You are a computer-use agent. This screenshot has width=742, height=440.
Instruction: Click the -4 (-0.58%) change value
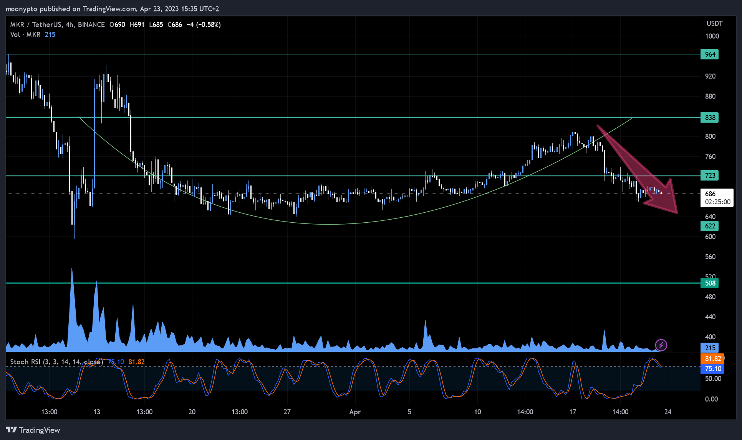pyautogui.click(x=204, y=25)
